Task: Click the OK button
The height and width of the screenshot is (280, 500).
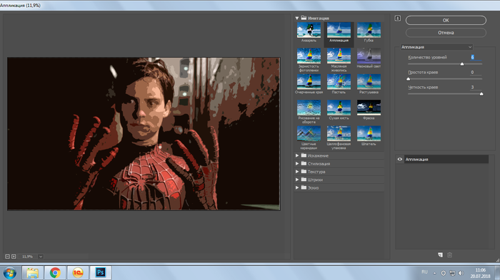Action: [446, 20]
